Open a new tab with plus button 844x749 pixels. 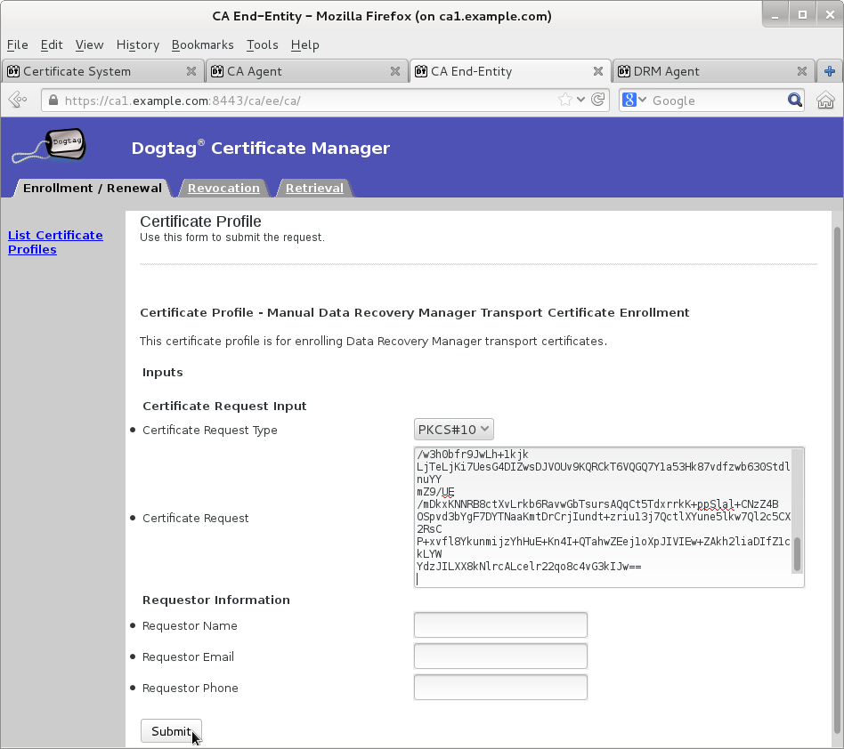coord(830,71)
